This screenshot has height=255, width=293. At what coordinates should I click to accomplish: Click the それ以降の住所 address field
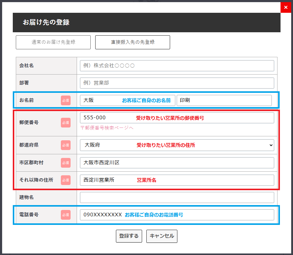pyautogui.click(x=177, y=180)
